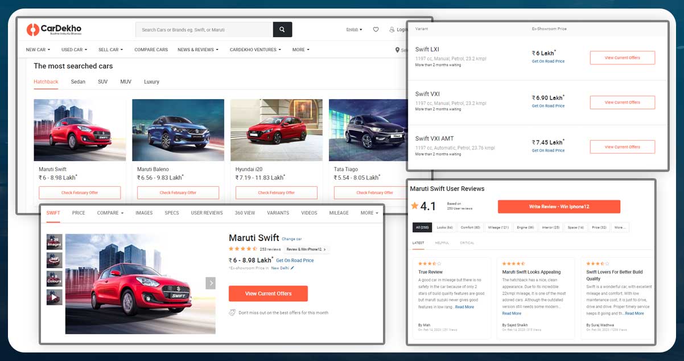Filter reviews by Mileage (121)
Screen dimensions: 684x361
pos(498,227)
